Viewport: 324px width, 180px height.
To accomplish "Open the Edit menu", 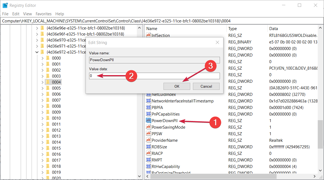I will tap(16, 14).
